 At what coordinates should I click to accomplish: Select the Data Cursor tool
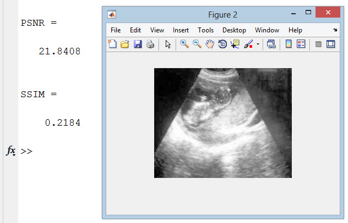[x=235, y=44]
